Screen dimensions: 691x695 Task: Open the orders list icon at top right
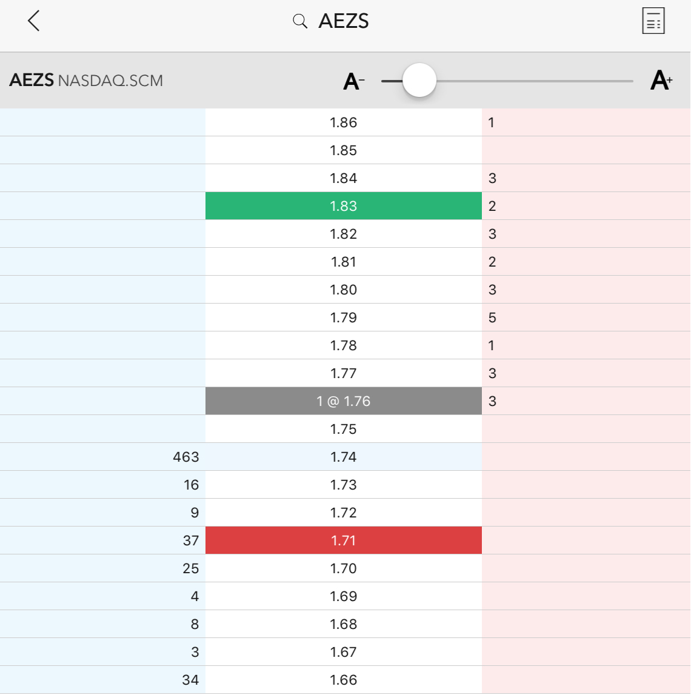point(653,21)
